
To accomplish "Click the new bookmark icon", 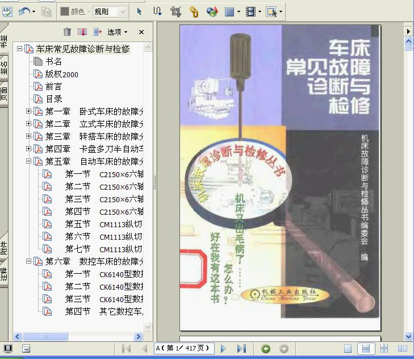I will coord(82,32).
